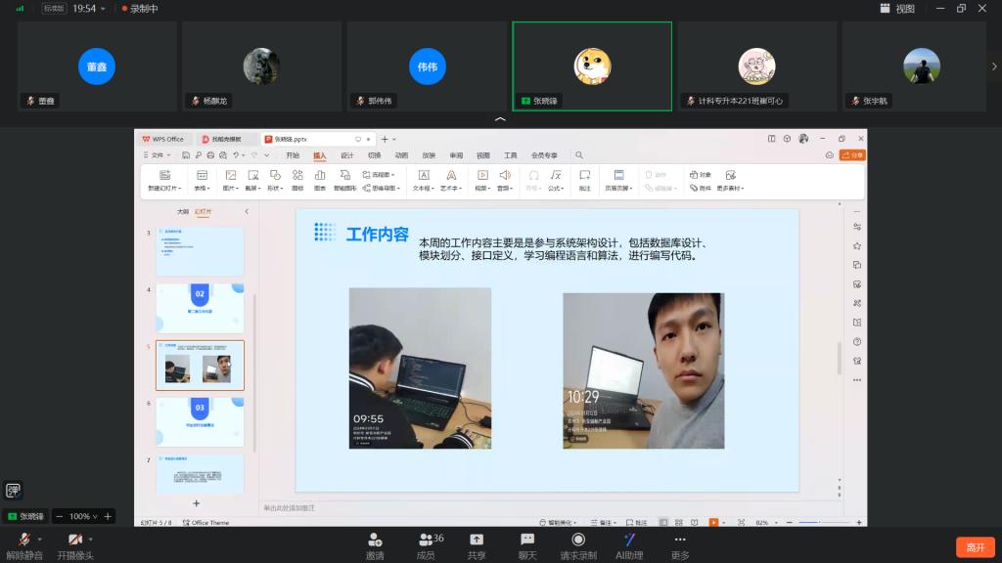Click the 离开 leave meeting button

click(975, 547)
